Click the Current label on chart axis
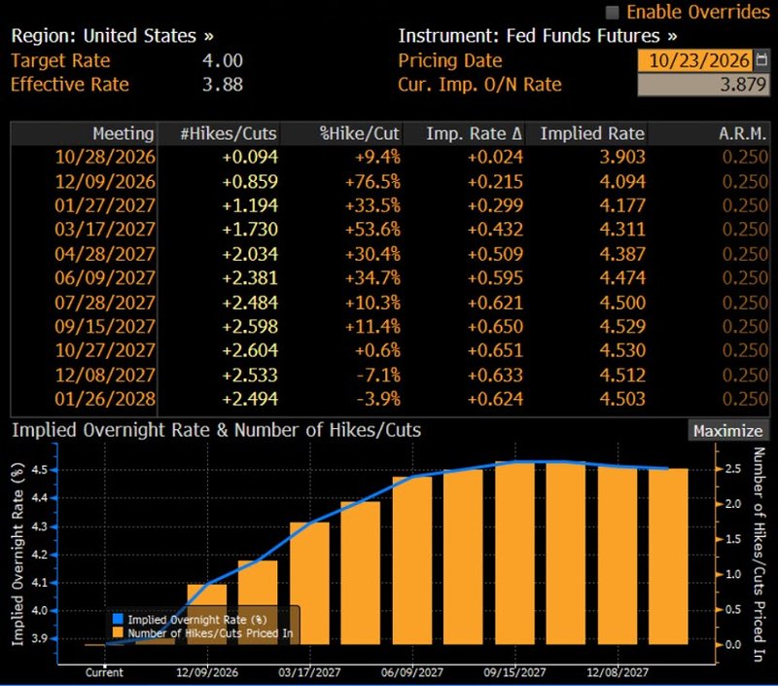 click(104, 672)
